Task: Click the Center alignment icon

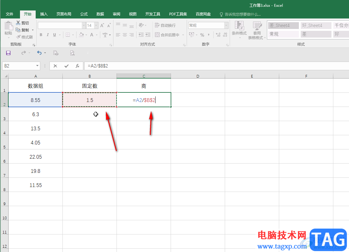Action: pyautogui.click(x=125, y=35)
